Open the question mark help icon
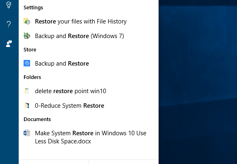Image resolution: width=237 pixels, height=164 pixels. coord(9,24)
